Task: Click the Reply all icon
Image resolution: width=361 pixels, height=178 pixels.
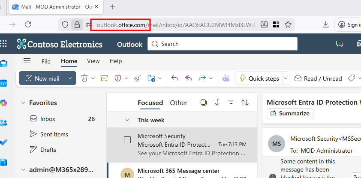Action: pyautogui.click(x=188, y=78)
